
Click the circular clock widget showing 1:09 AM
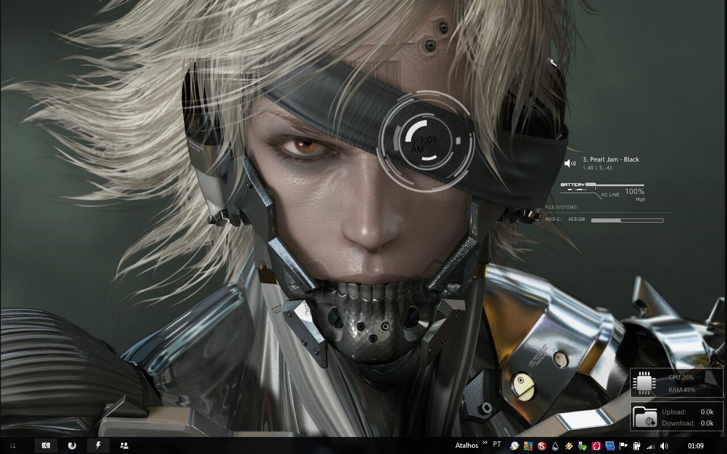coord(427,141)
